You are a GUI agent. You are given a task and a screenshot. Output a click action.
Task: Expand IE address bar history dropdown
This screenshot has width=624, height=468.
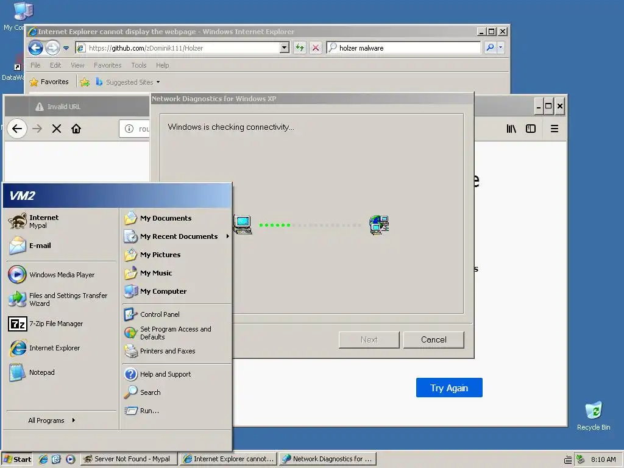pyautogui.click(x=284, y=48)
